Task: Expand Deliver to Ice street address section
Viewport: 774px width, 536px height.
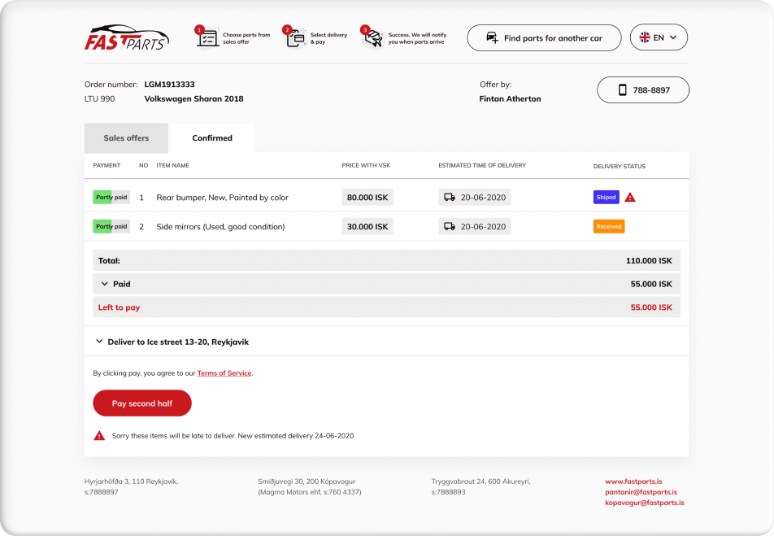Action: coord(99,342)
